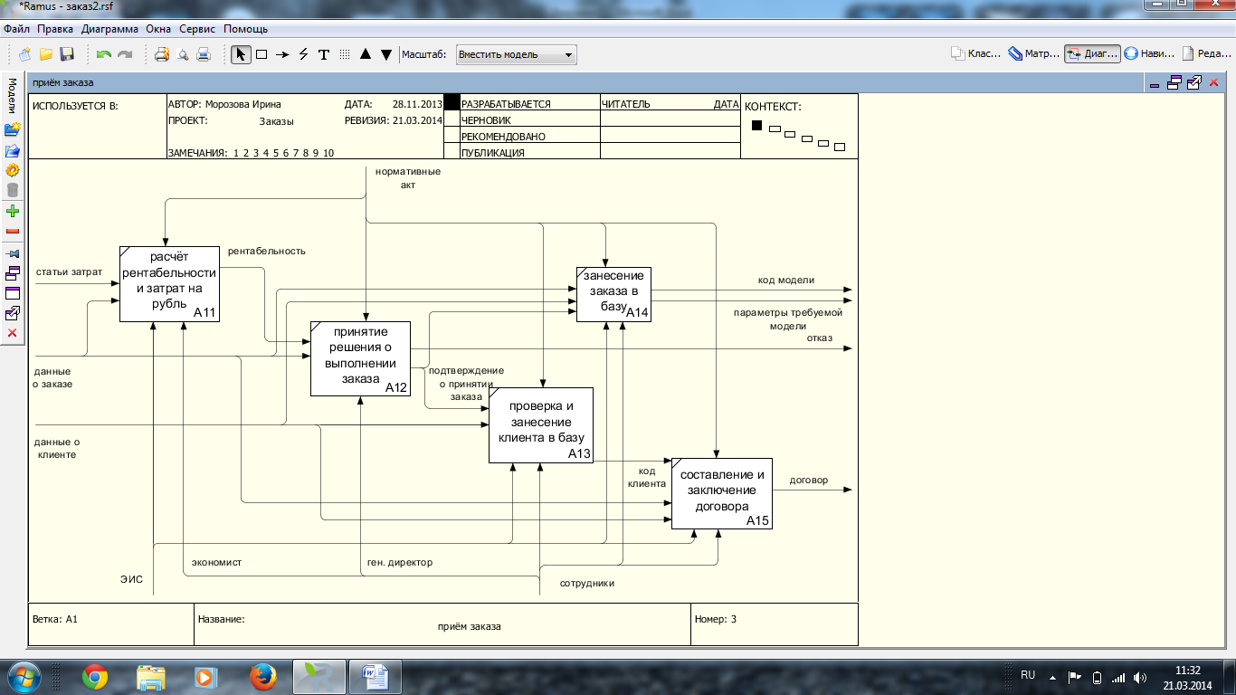
Task: Open a file using the folder icon
Action: [x=45, y=54]
